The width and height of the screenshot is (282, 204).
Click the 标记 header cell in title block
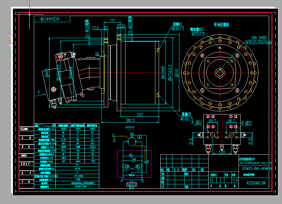tap(163, 169)
